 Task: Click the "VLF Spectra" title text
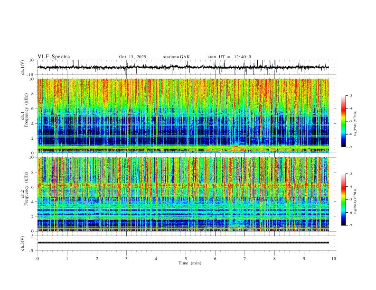[54, 57]
